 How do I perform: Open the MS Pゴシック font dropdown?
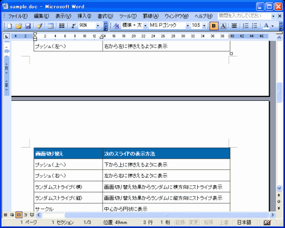click(x=188, y=26)
